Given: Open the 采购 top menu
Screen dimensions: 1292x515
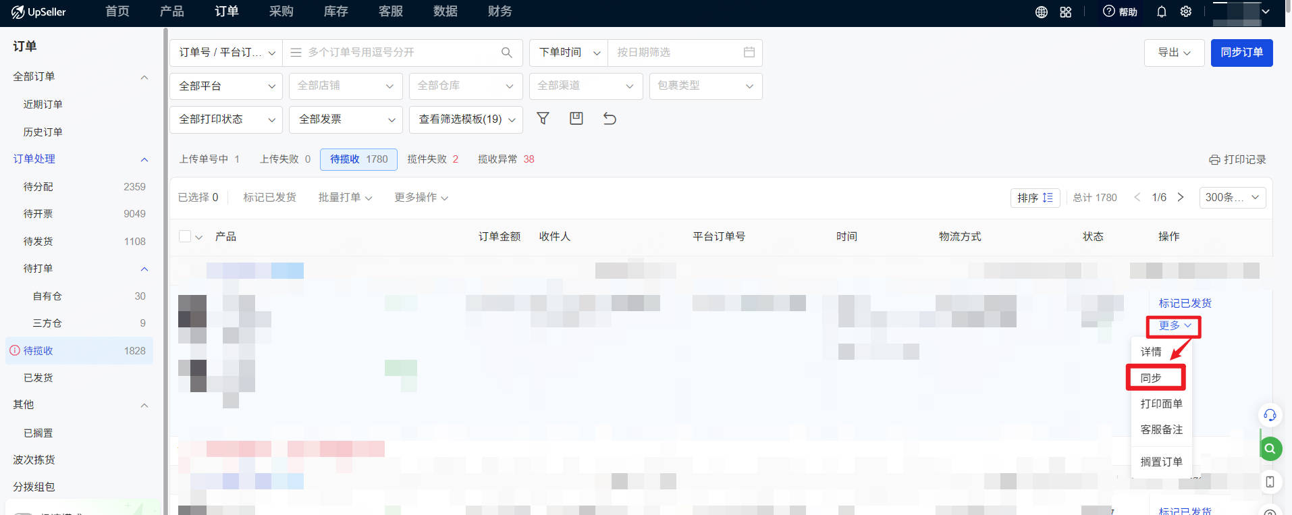Looking at the screenshot, I should [x=281, y=11].
